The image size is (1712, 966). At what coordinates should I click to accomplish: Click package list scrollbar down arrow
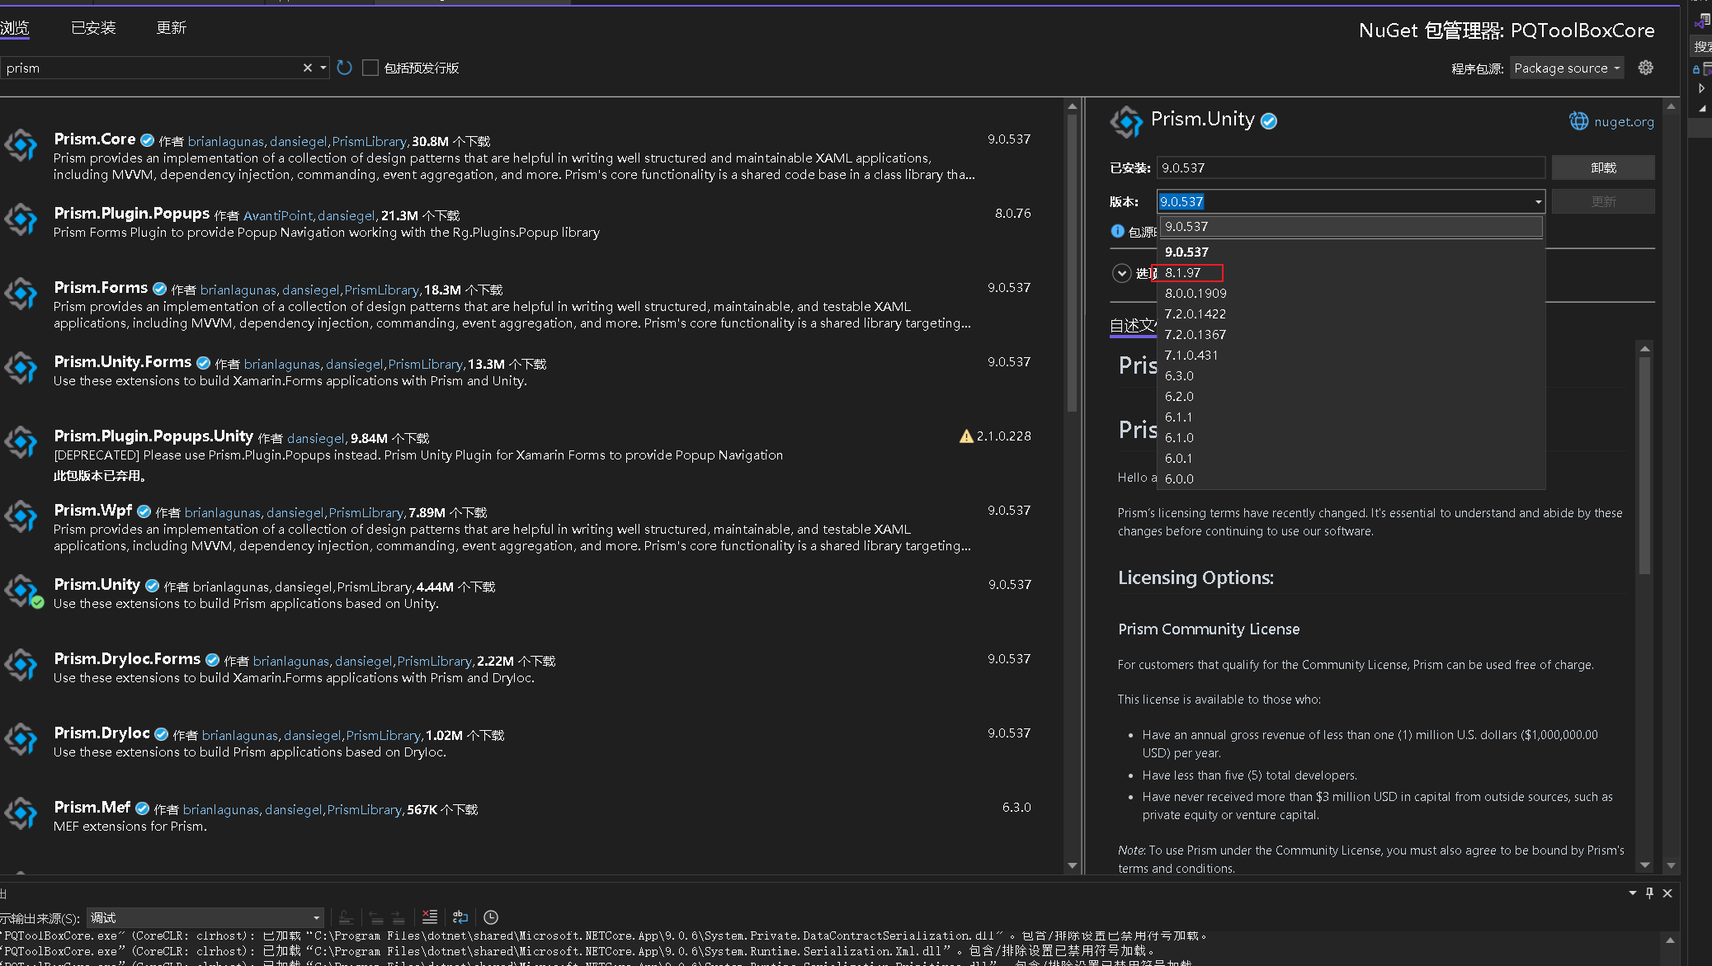1072,865
